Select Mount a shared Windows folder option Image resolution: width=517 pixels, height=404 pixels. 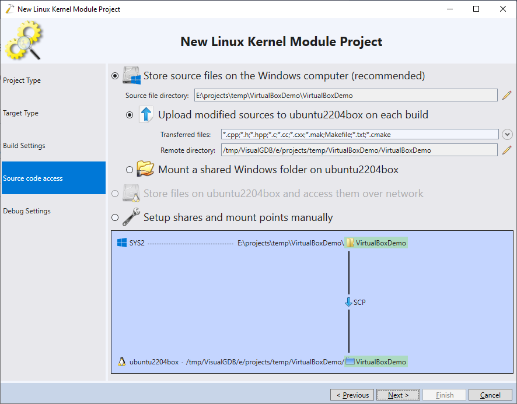coord(130,170)
